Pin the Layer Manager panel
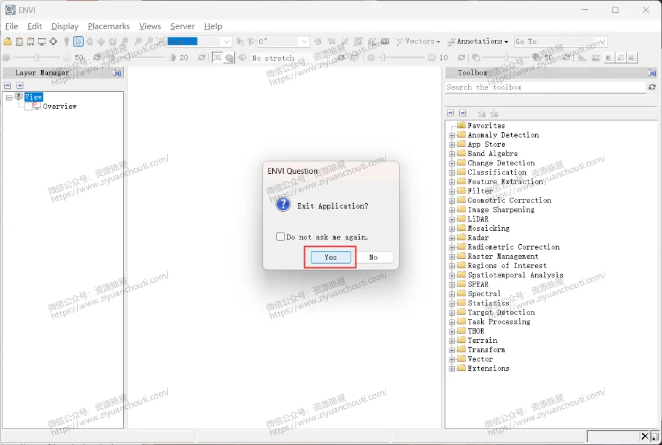This screenshot has height=445, width=662. click(x=117, y=73)
